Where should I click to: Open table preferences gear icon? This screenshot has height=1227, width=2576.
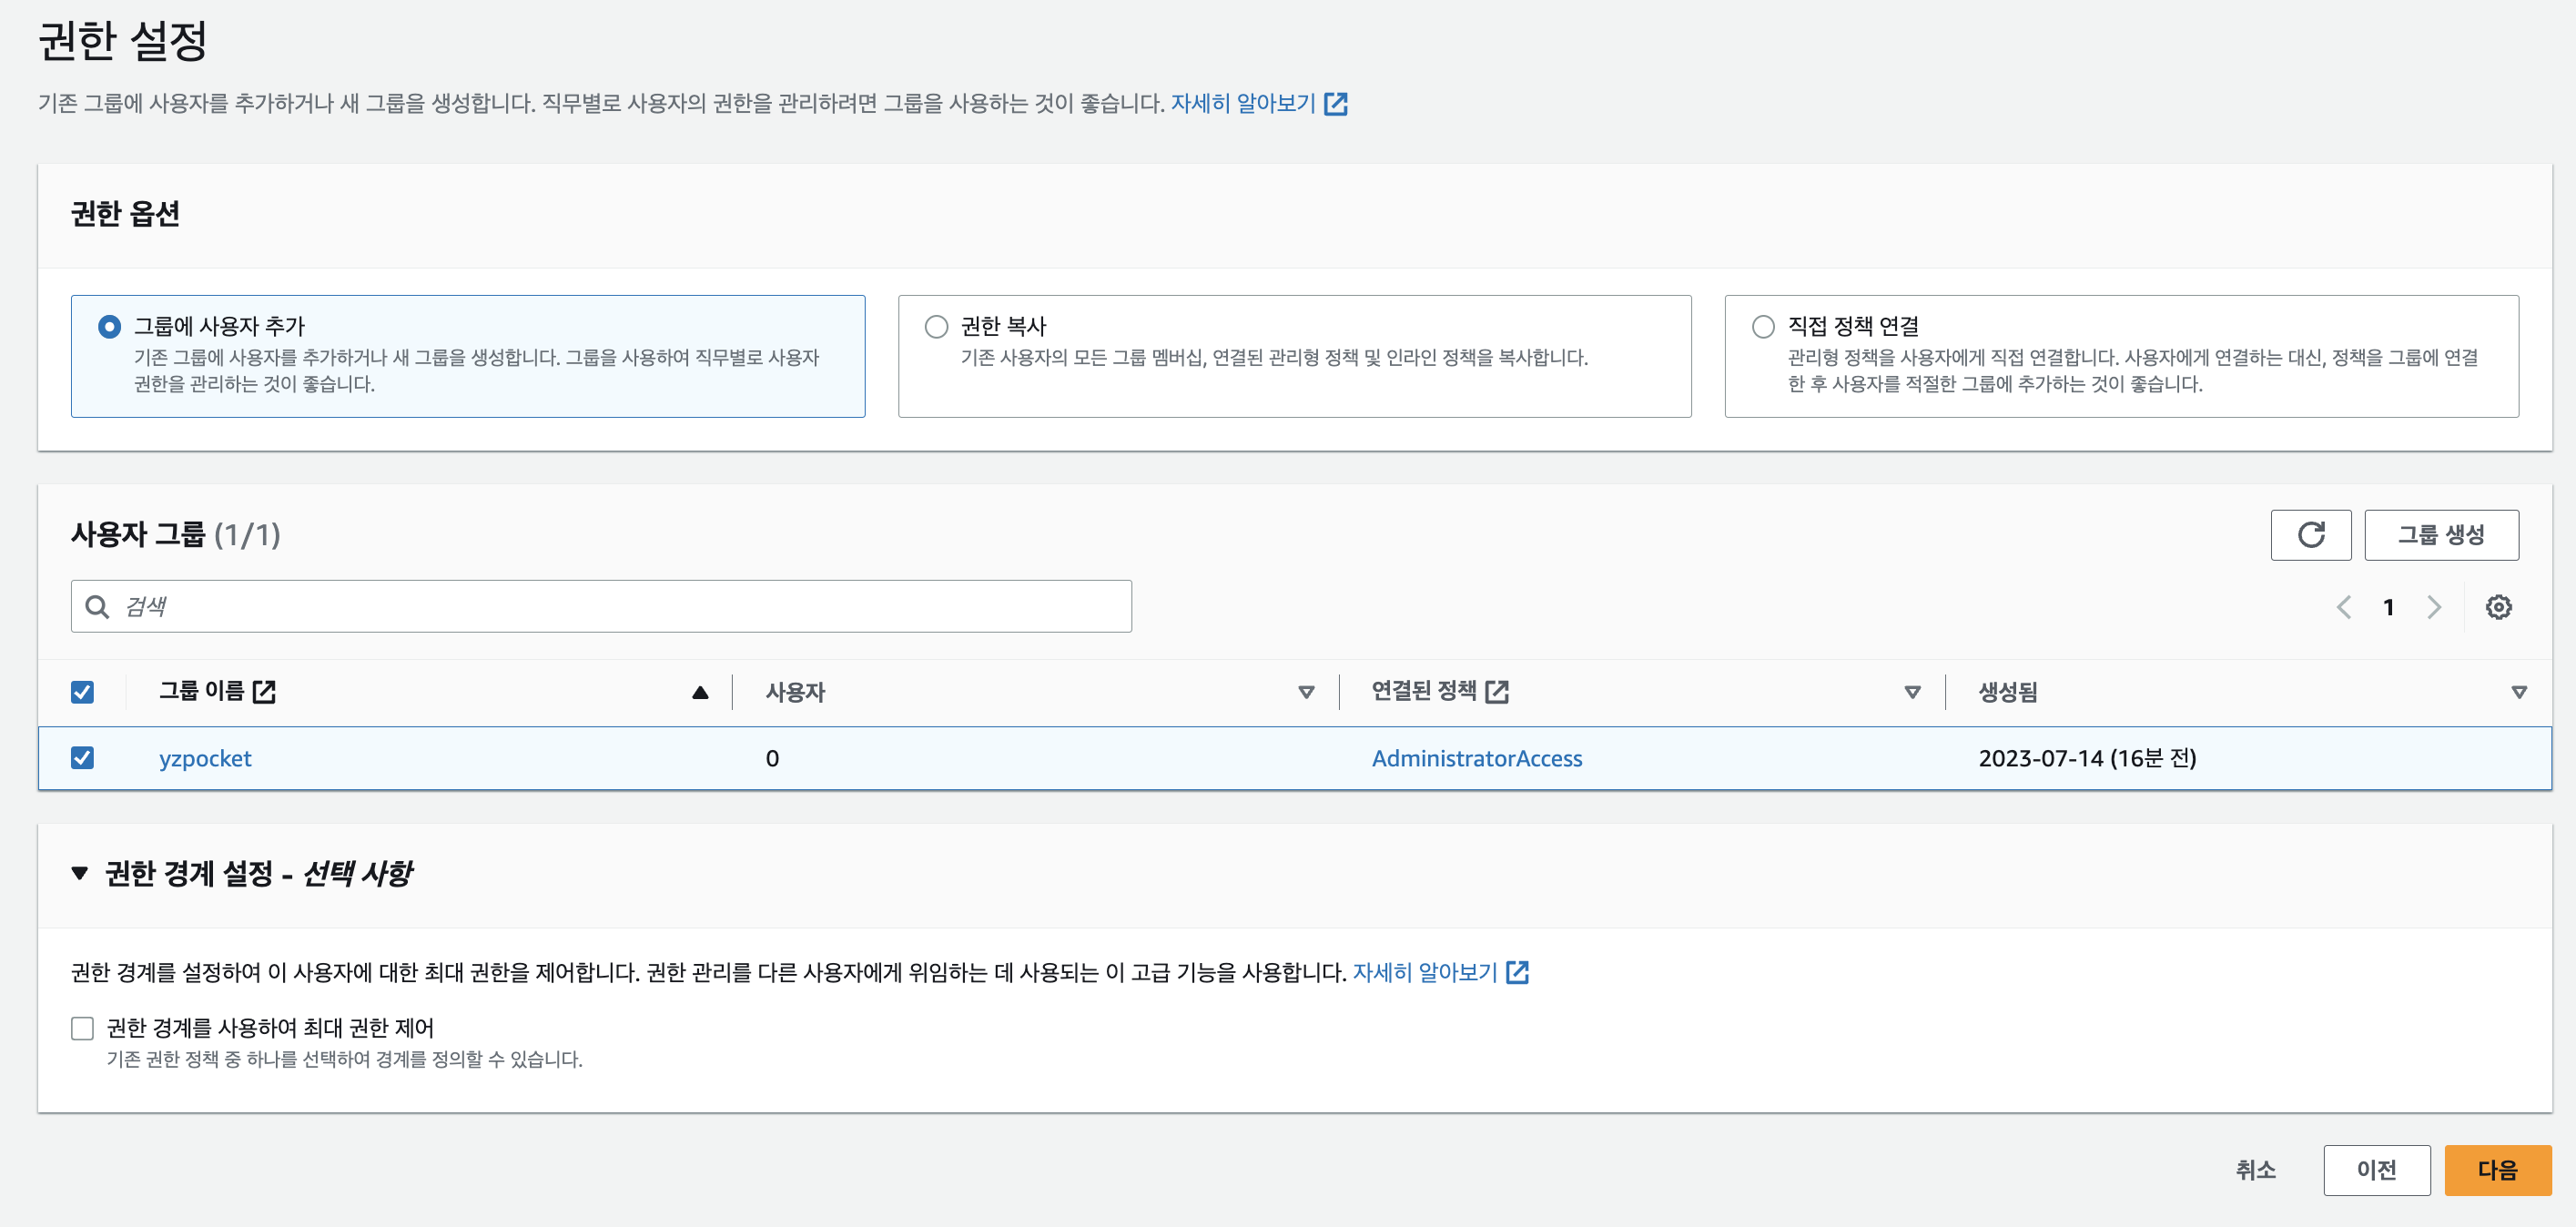tap(2498, 607)
